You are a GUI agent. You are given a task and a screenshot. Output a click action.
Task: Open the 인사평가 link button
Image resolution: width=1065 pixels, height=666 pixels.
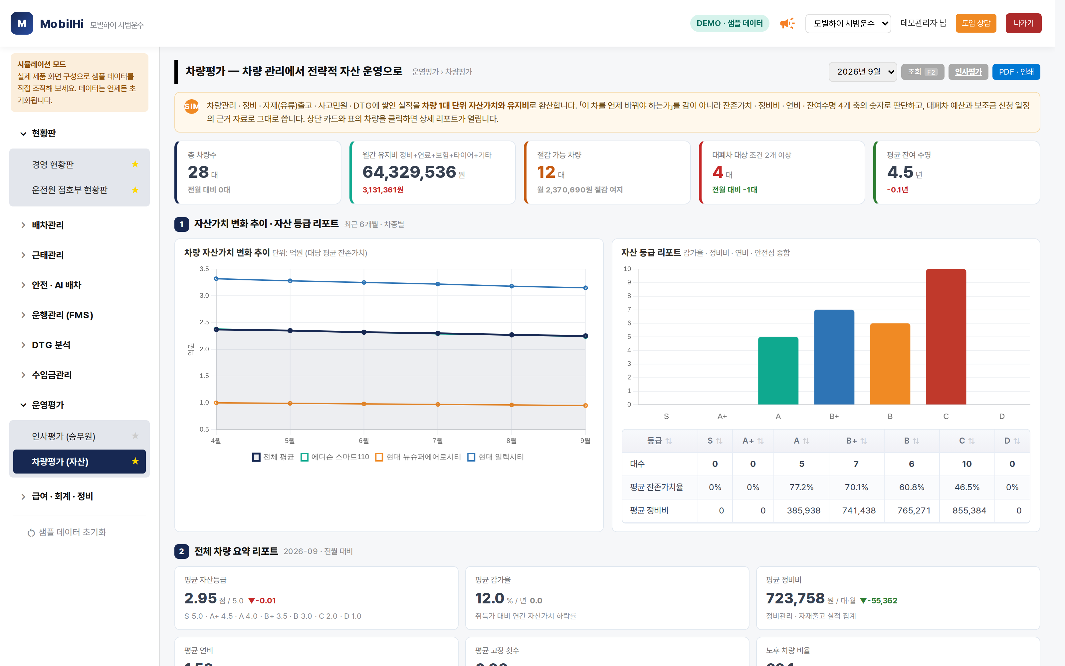tap(968, 72)
